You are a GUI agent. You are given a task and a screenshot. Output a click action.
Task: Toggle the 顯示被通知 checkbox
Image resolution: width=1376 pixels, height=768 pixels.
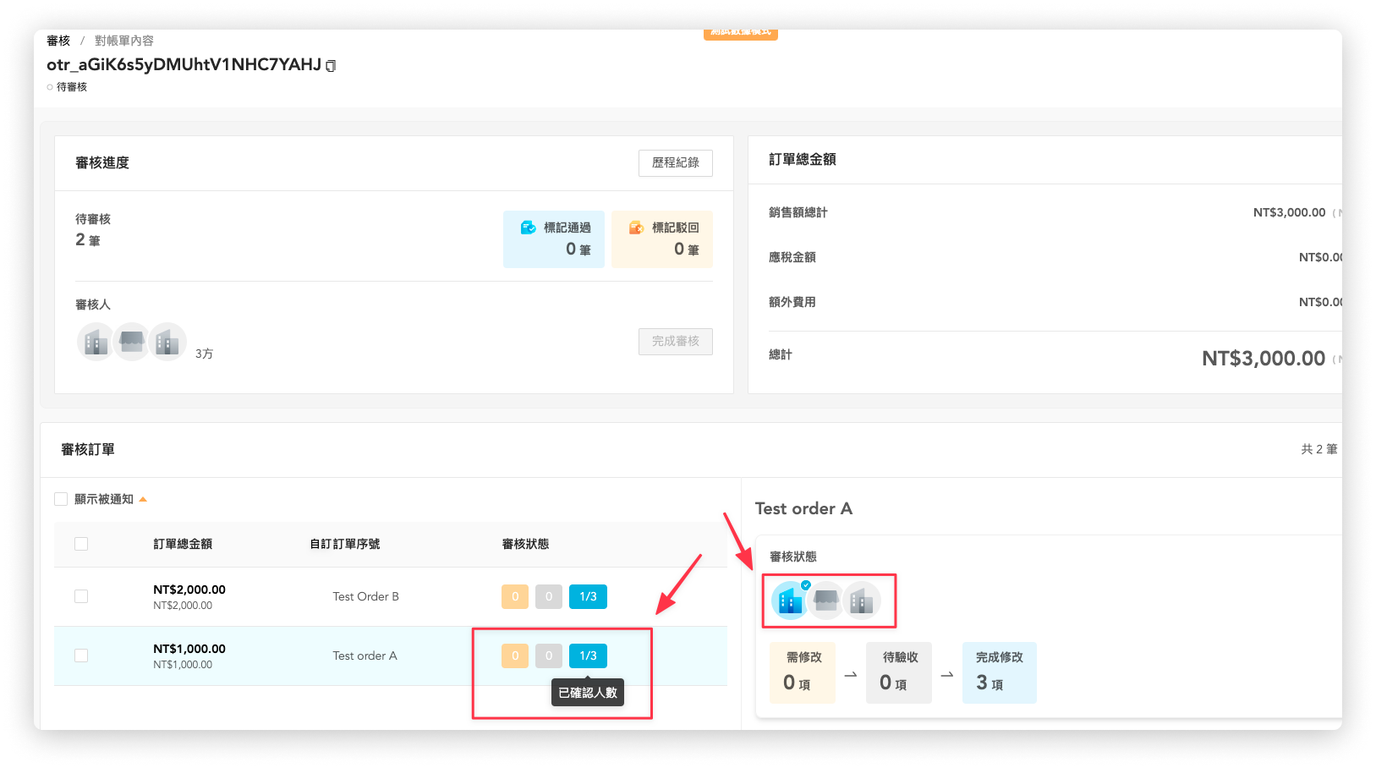click(61, 499)
